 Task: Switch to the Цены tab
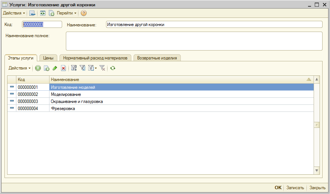click(x=48, y=58)
